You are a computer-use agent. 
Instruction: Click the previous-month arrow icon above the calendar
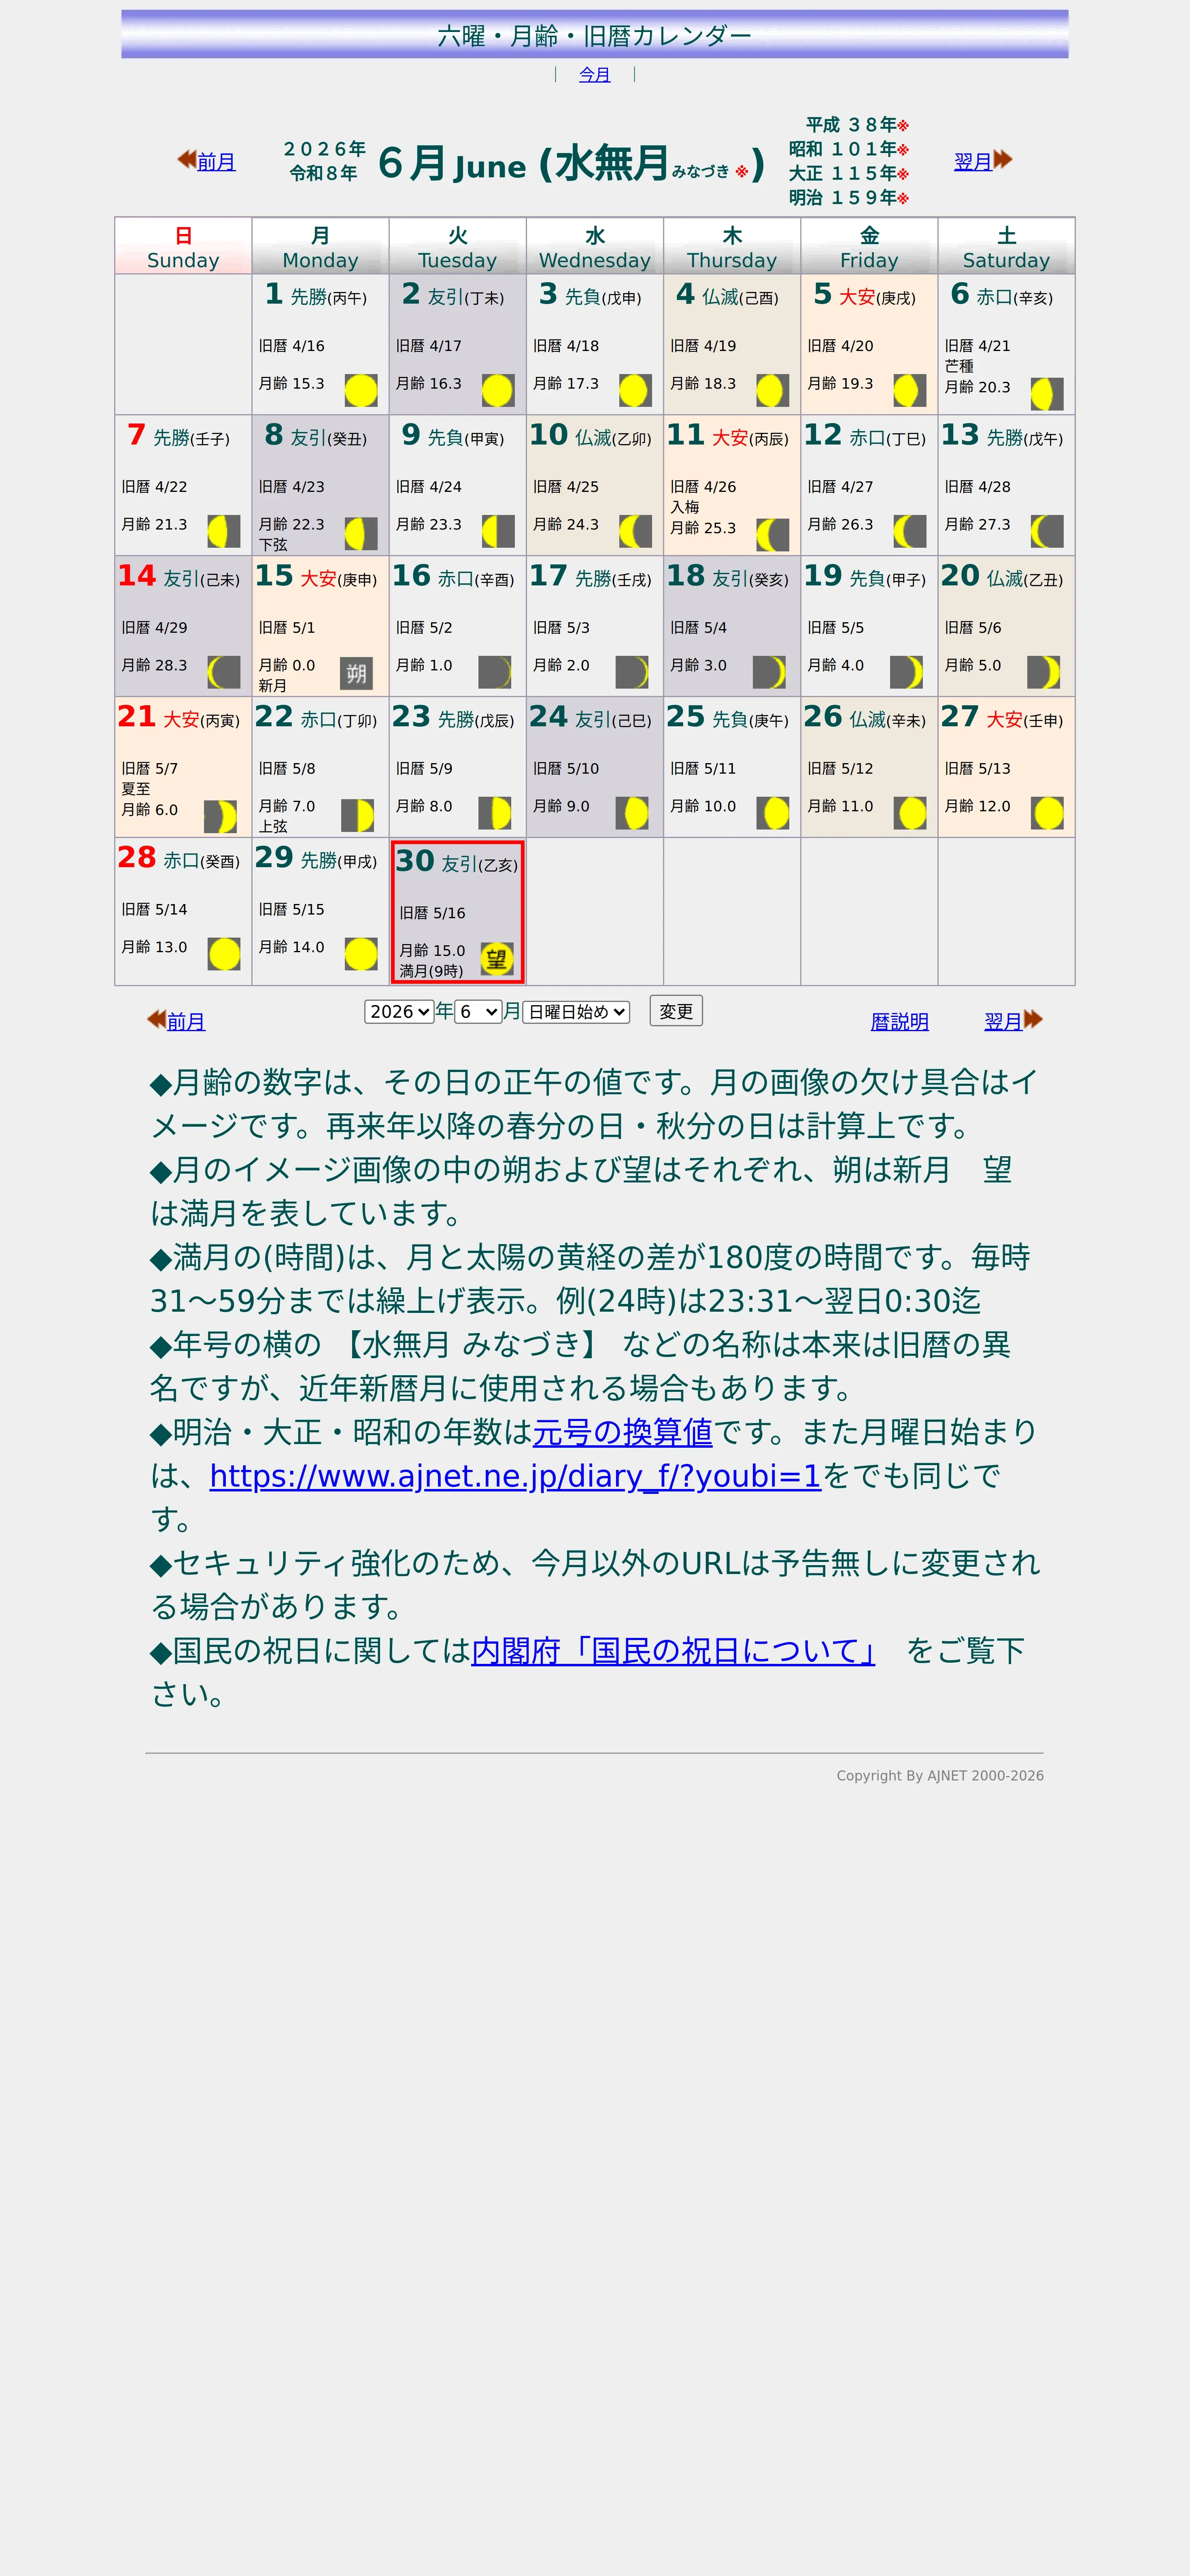[x=187, y=159]
